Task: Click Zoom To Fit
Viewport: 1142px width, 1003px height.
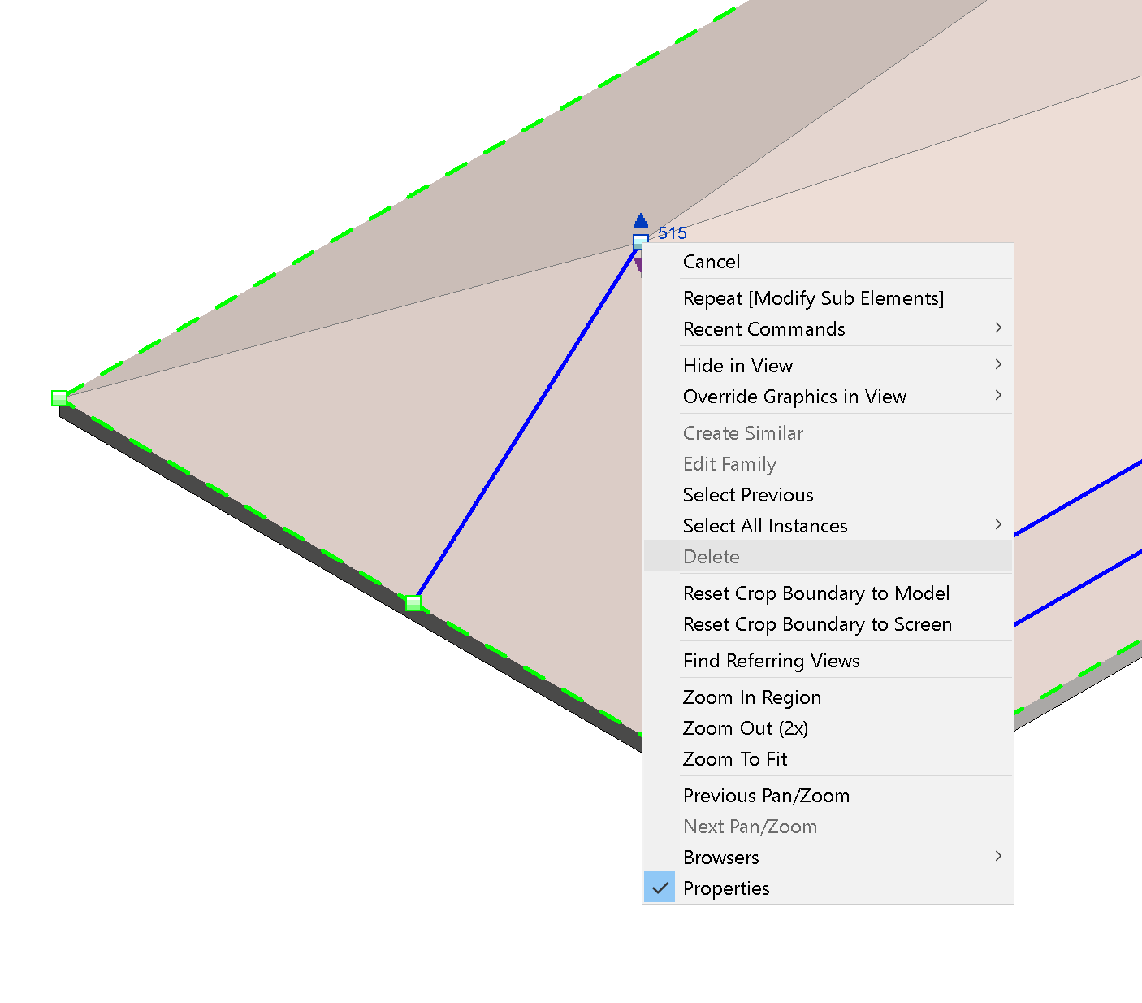Action: (735, 758)
